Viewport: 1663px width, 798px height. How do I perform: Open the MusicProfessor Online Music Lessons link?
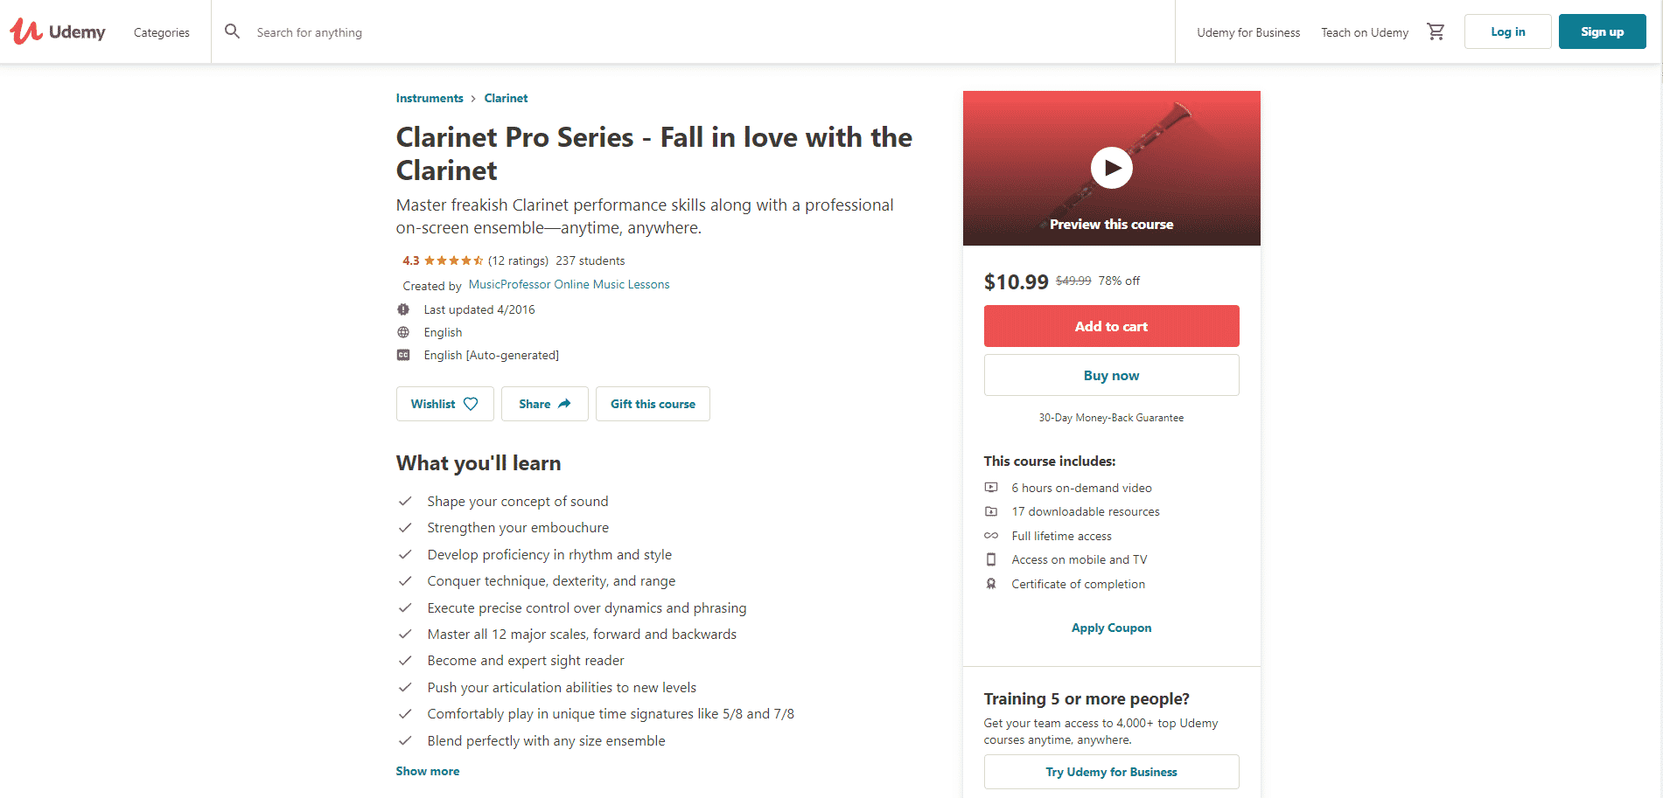569,284
